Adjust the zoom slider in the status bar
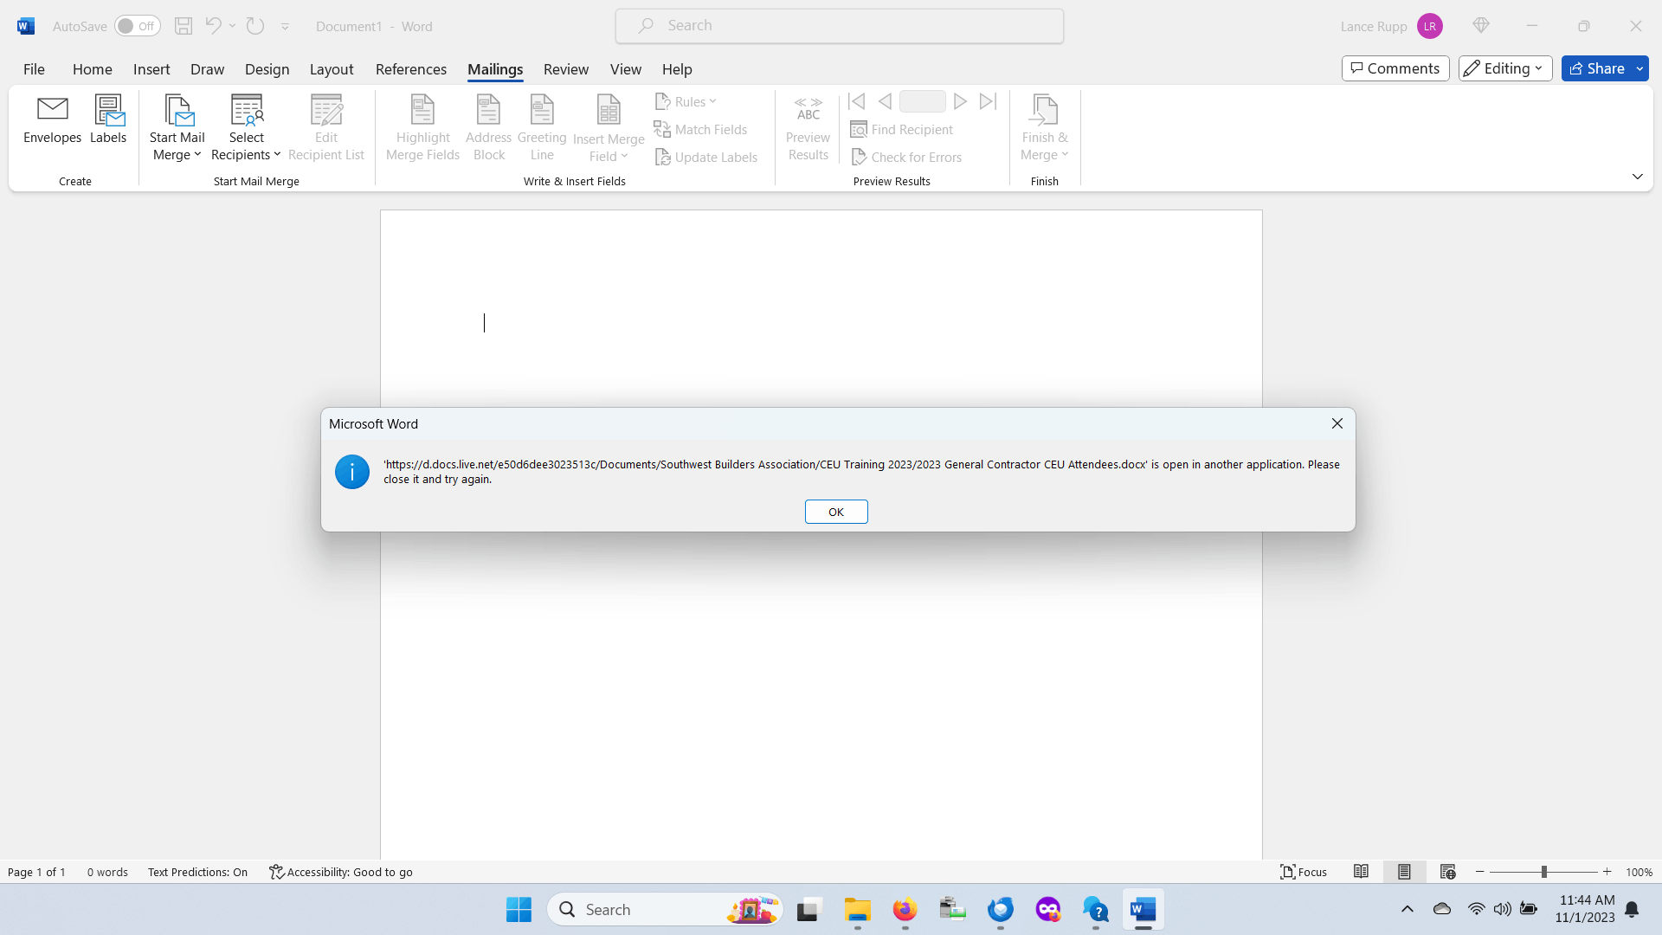1662x935 pixels. click(x=1543, y=872)
